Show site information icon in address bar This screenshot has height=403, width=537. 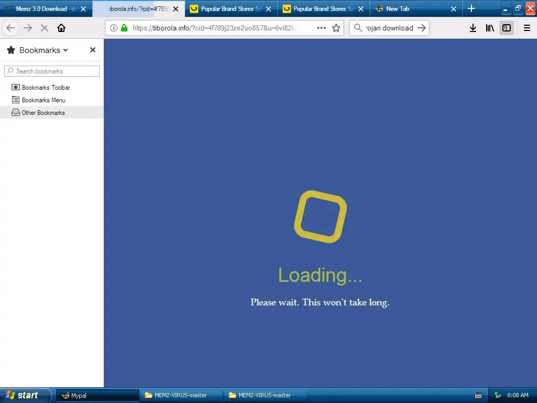click(114, 28)
